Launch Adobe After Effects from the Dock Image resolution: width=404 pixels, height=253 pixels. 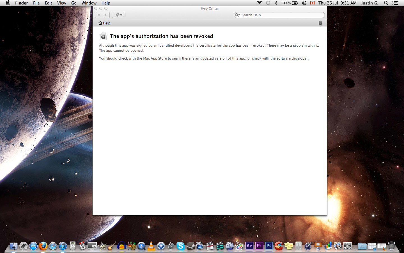(x=249, y=246)
